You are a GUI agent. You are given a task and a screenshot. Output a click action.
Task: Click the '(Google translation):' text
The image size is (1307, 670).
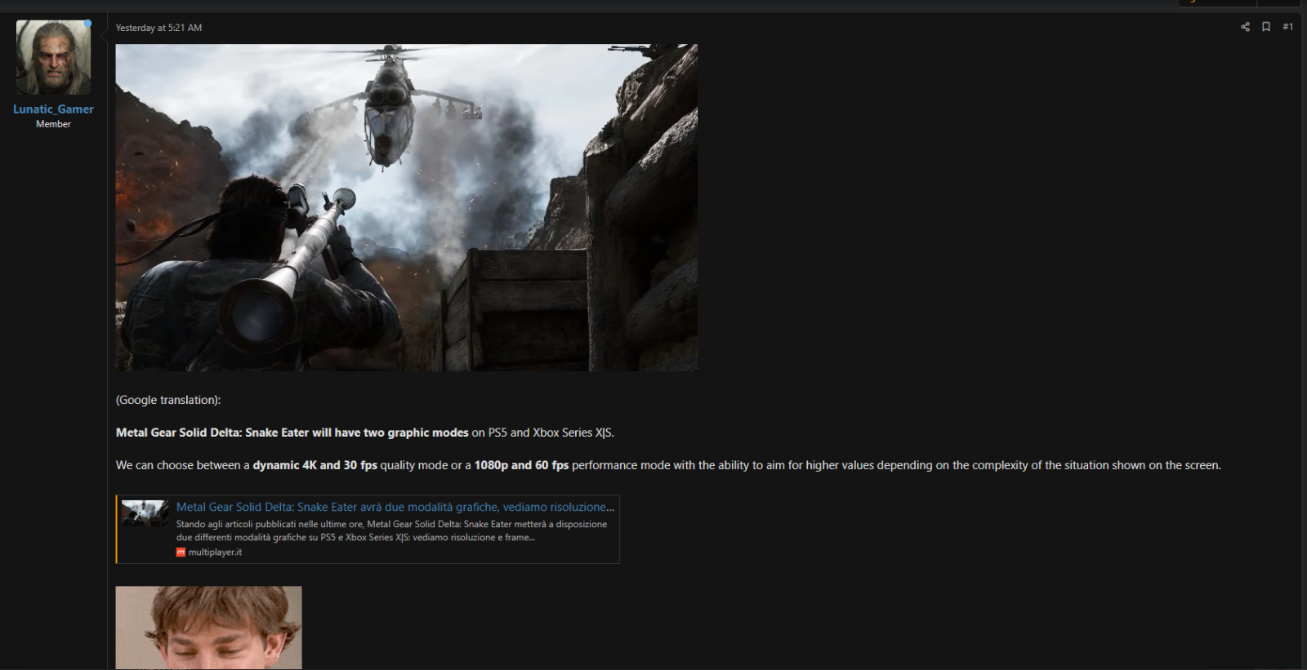pyautogui.click(x=168, y=400)
